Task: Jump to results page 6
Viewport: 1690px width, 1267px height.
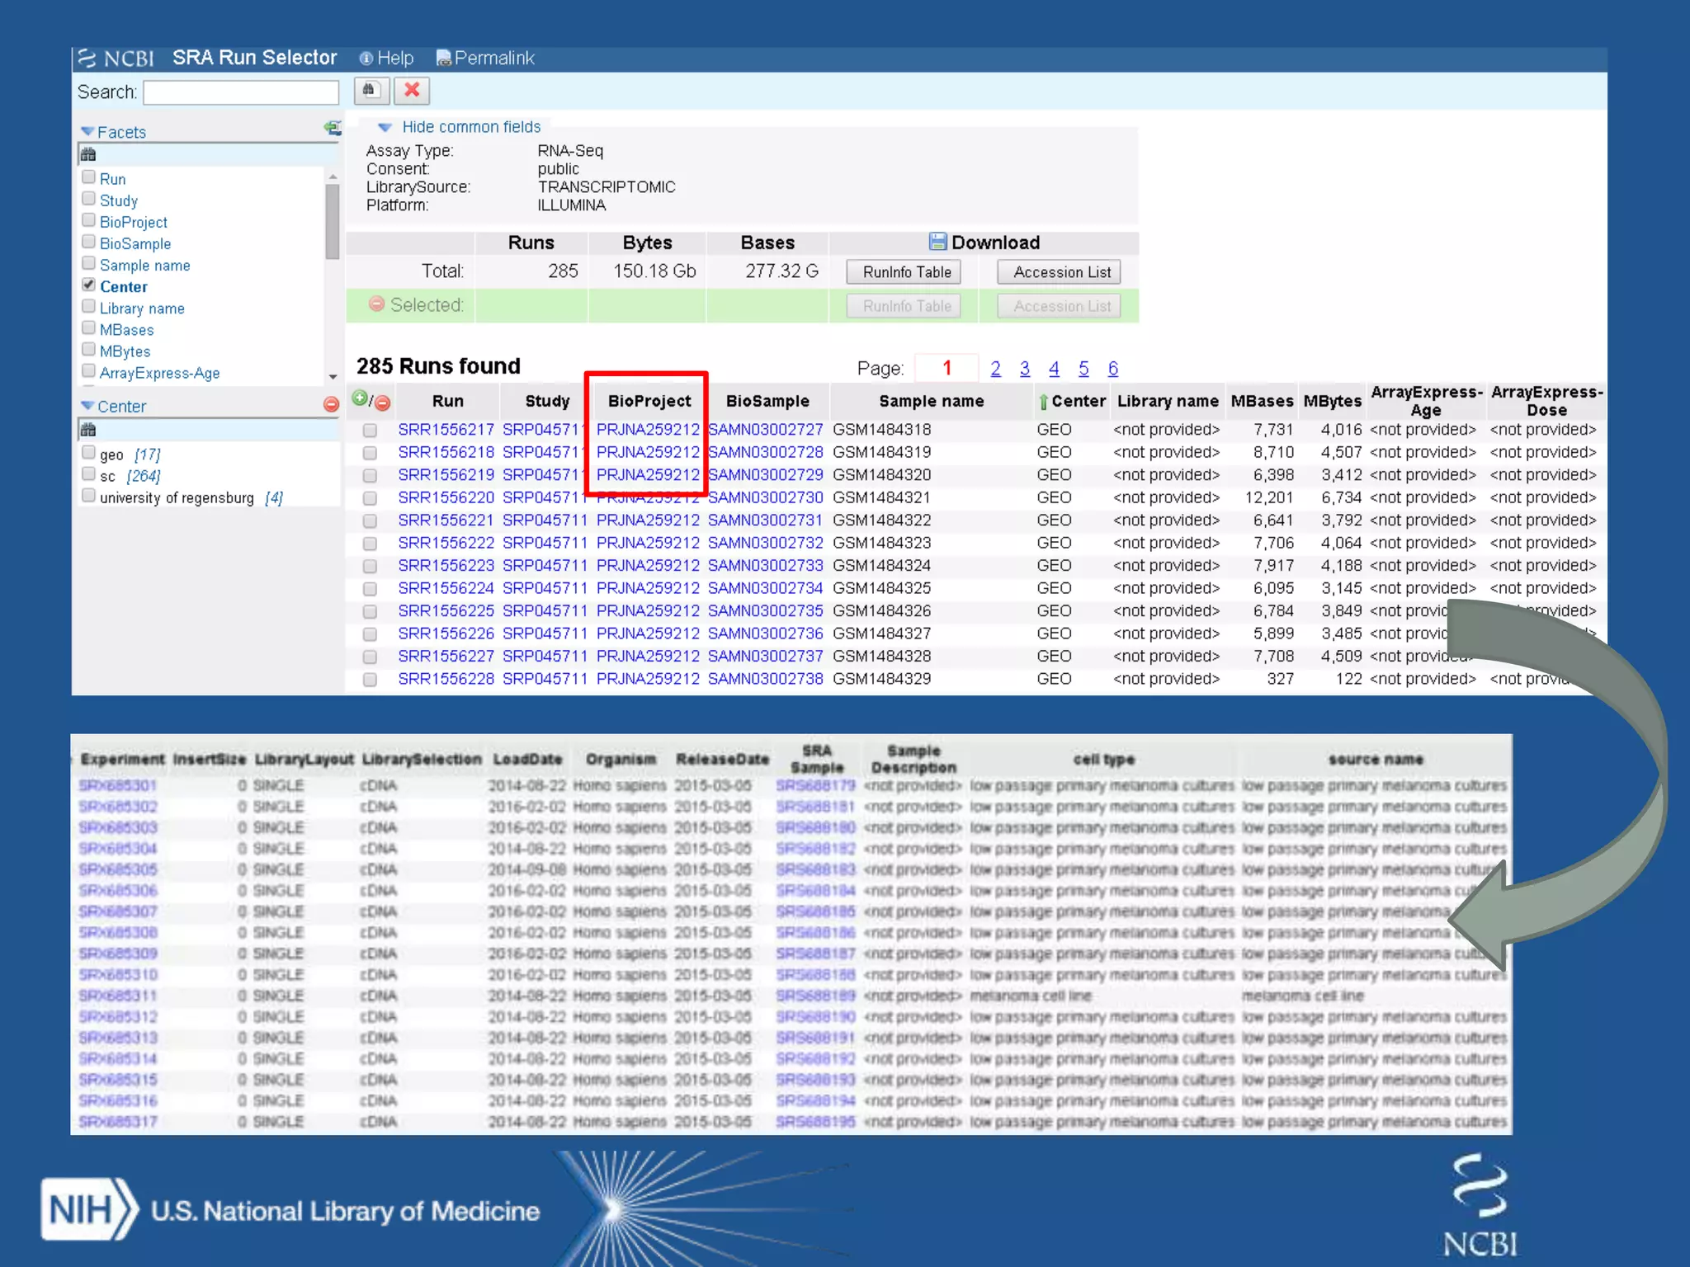Action: click(x=1113, y=369)
